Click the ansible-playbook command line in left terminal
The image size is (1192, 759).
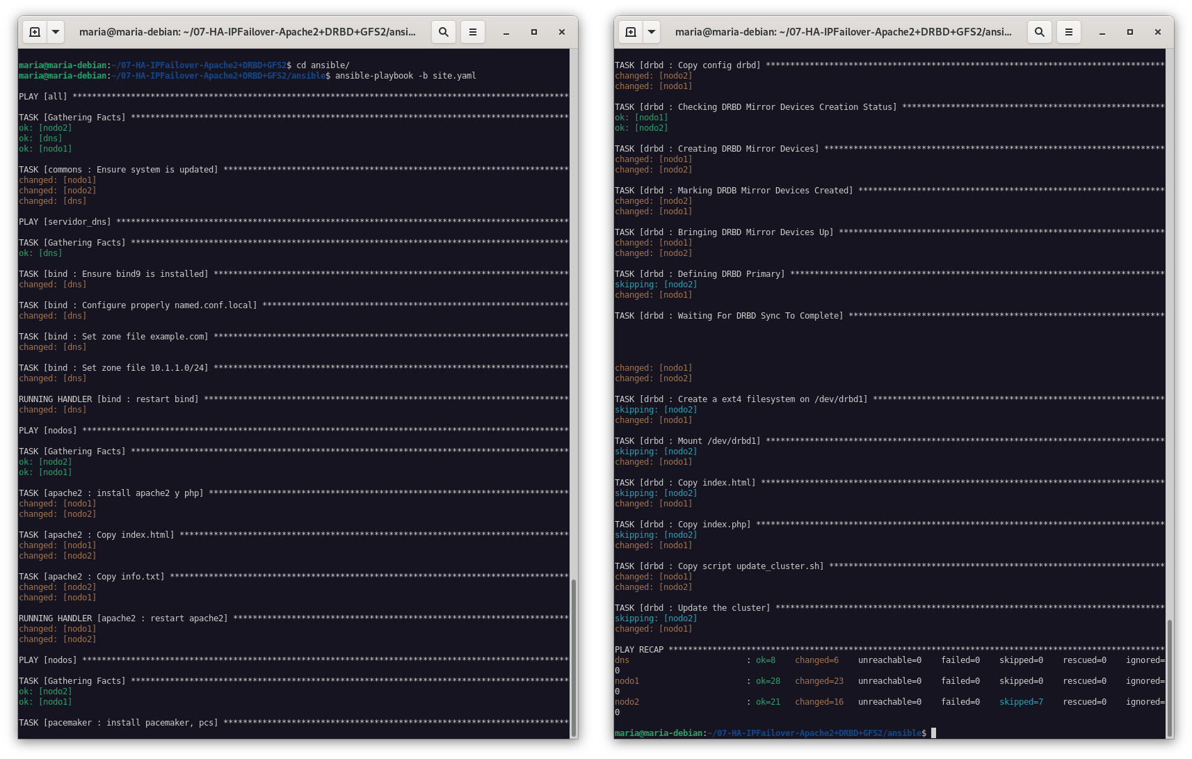click(x=405, y=76)
